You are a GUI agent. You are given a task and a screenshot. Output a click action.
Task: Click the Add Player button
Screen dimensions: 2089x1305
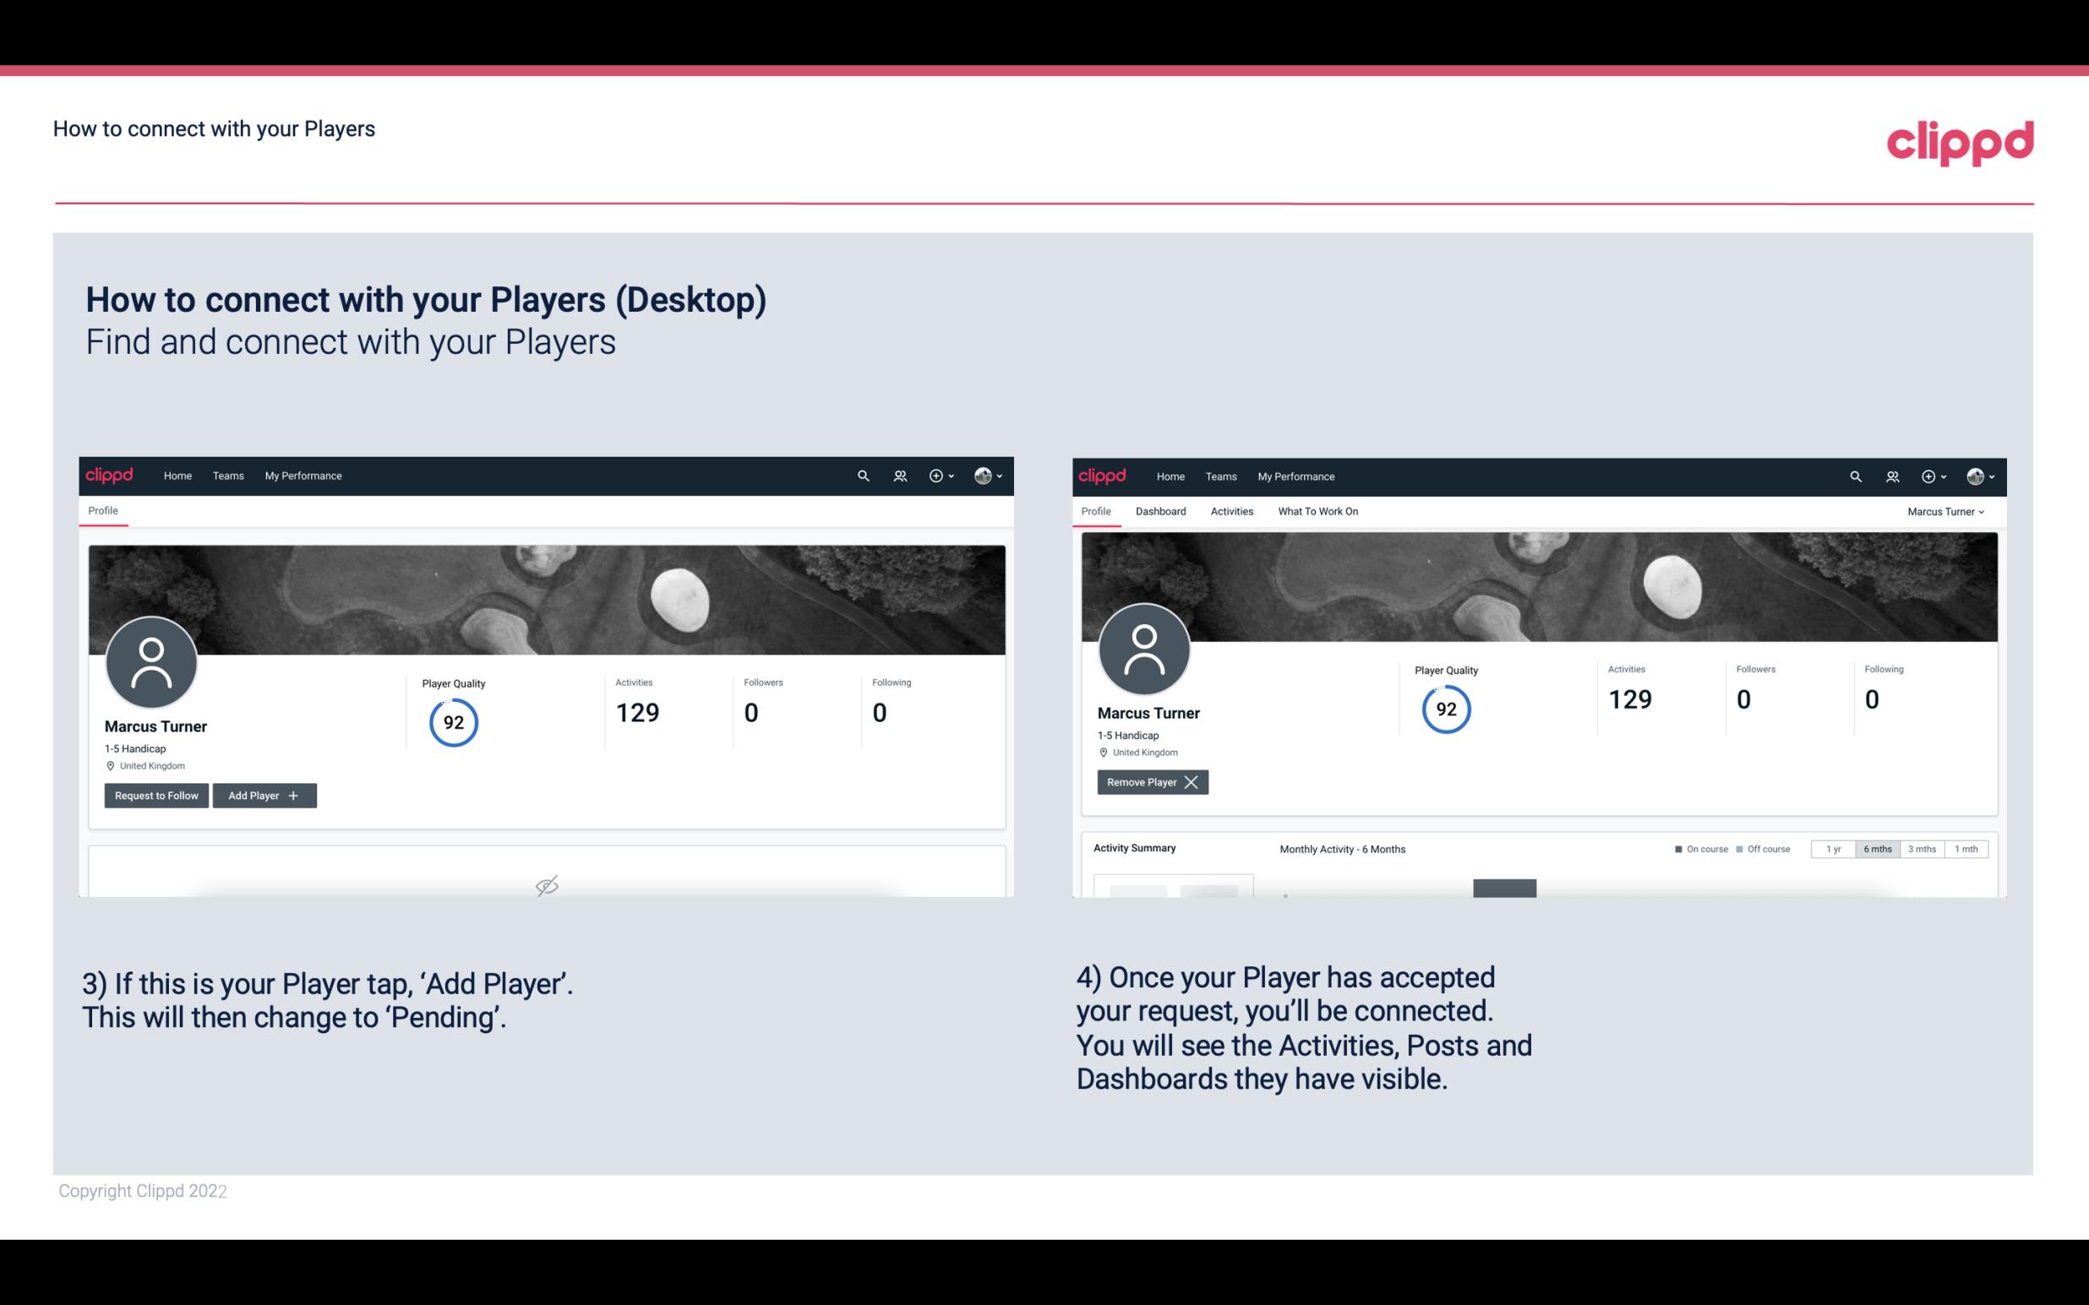pos(263,794)
